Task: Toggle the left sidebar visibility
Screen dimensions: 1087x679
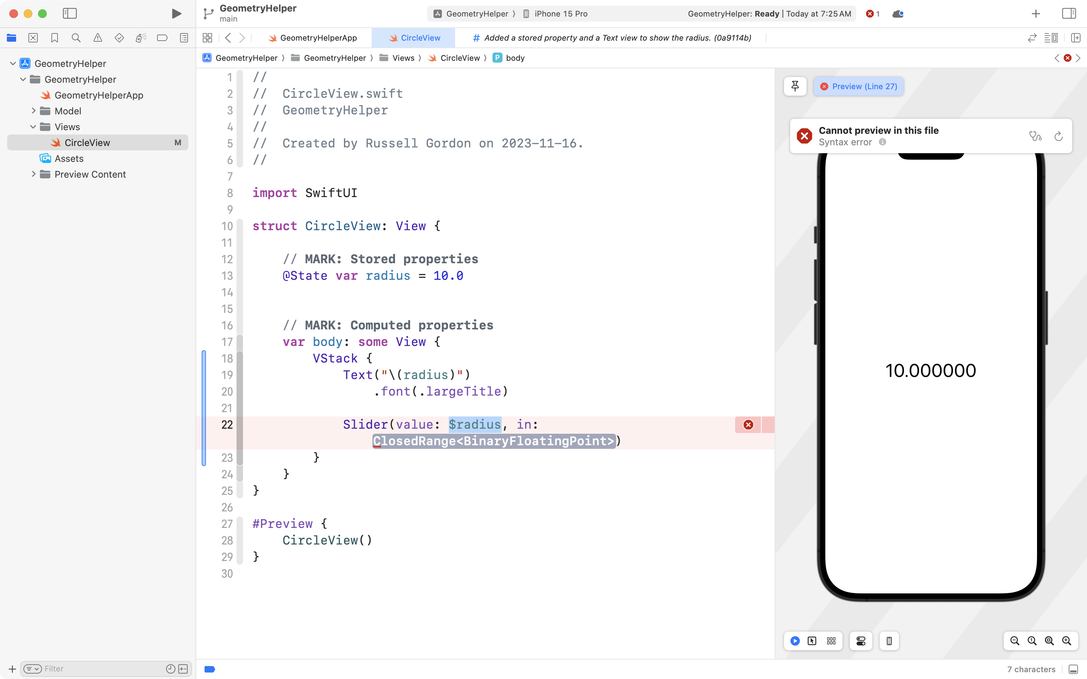Action: 70,13
